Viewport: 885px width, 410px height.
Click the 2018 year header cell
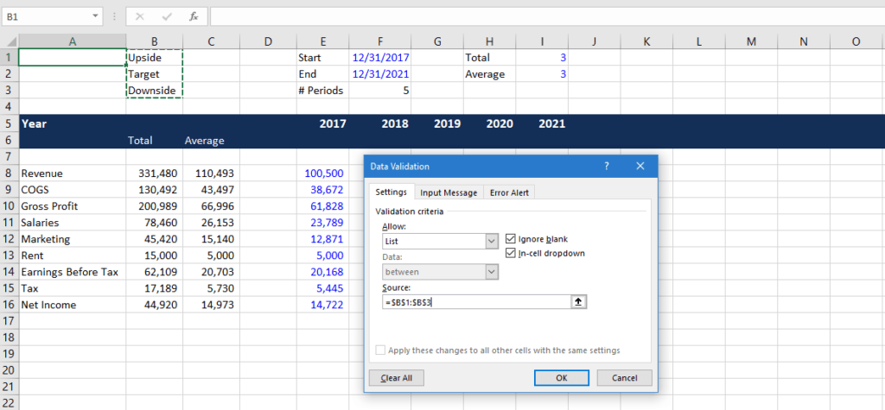[380, 124]
